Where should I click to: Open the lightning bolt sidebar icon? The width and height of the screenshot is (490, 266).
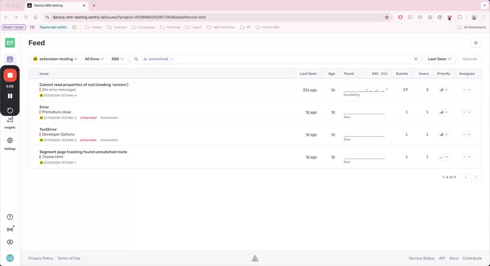(x=10, y=242)
